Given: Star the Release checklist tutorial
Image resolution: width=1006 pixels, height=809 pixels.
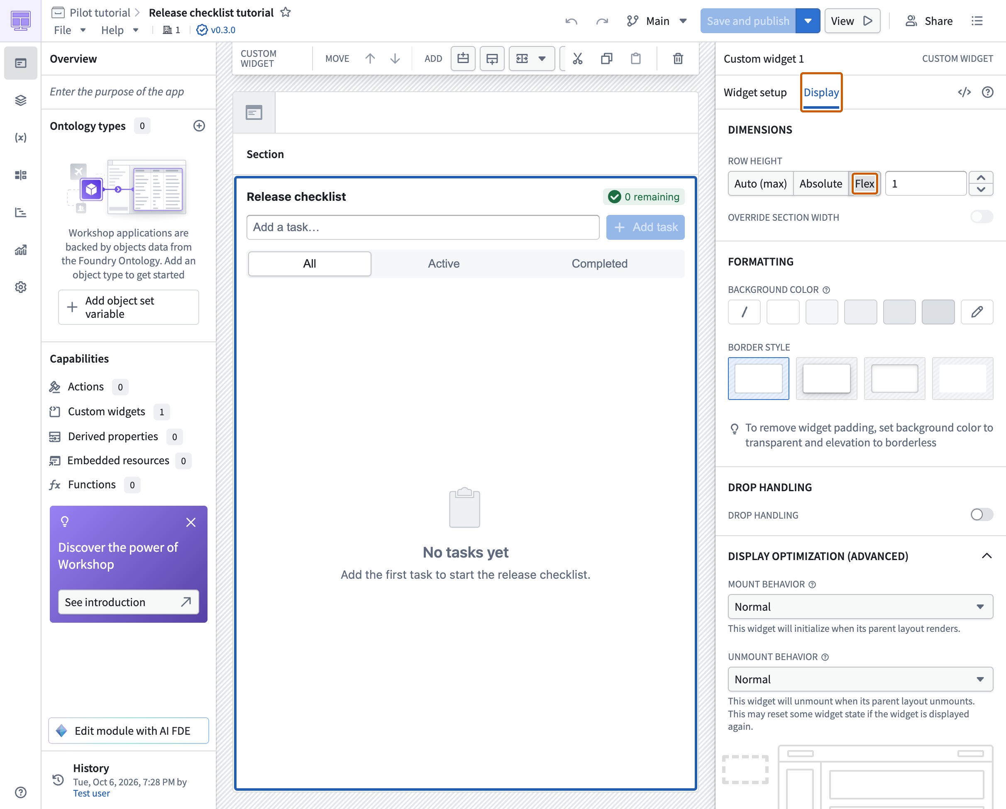Looking at the screenshot, I should [286, 12].
